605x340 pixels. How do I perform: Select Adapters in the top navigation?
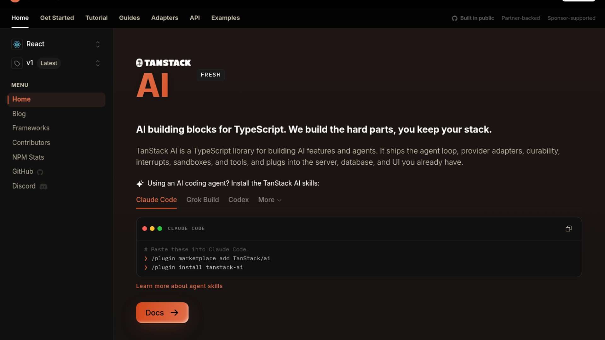point(165,18)
